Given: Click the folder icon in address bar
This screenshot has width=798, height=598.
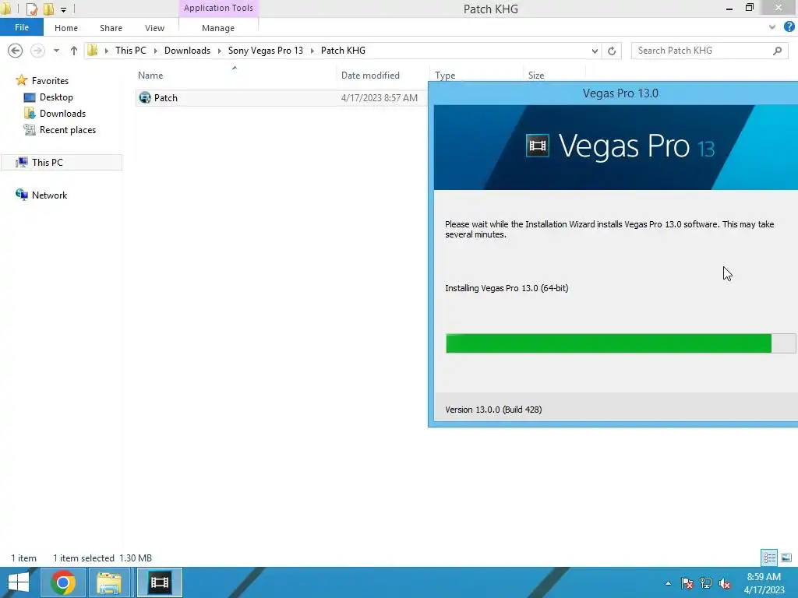Looking at the screenshot, I should pyautogui.click(x=93, y=50).
